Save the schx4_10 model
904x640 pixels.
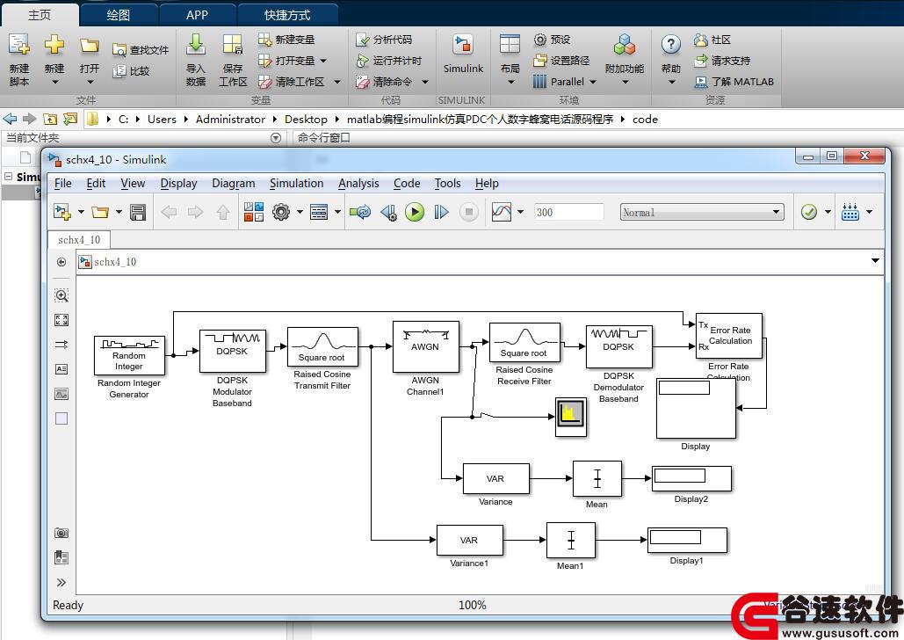(x=138, y=213)
